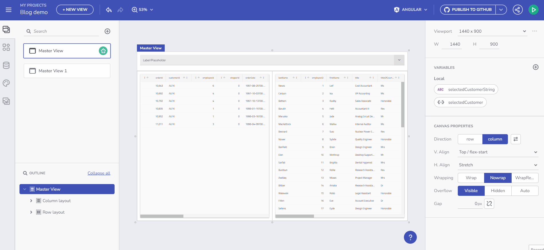Select Row layout in the outline
The image size is (544, 250).
(54, 212)
